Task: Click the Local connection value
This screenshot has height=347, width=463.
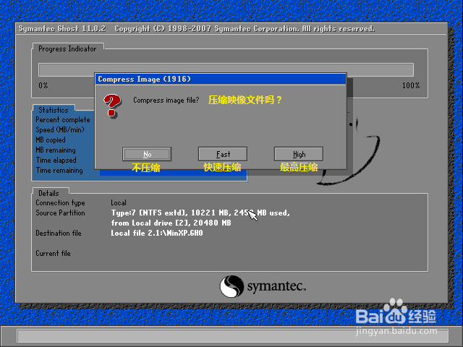Action: [119, 203]
